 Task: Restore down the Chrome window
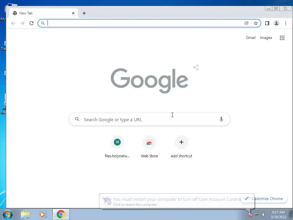tap(276, 8)
